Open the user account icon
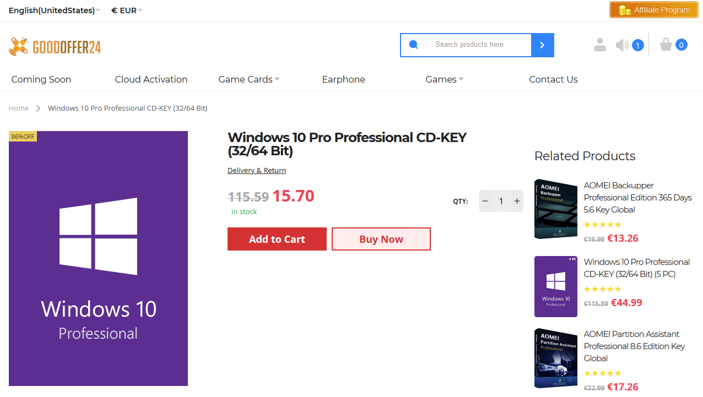Image resolution: width=703 pixels, height=397 pixels. point(600,45)
